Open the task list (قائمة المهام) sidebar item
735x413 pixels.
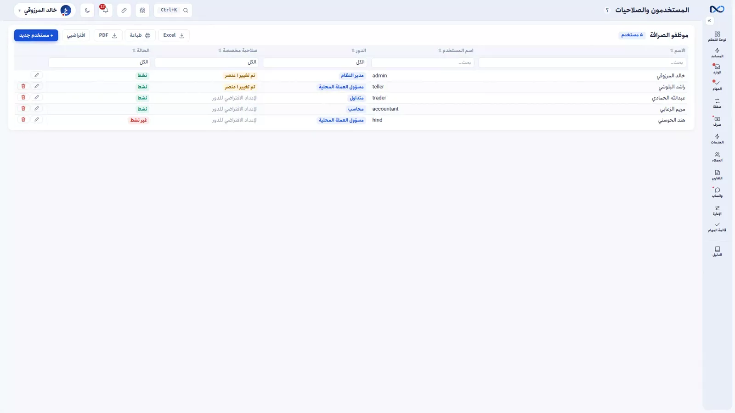point(717,227)
